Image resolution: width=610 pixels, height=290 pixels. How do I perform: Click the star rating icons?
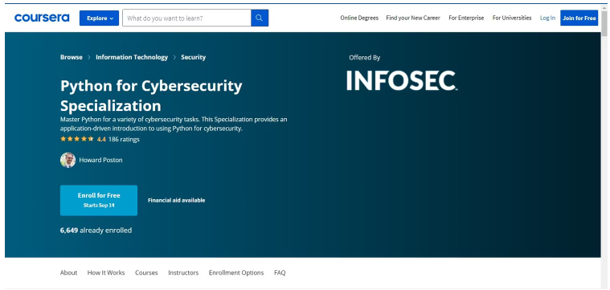pos(76,139)
